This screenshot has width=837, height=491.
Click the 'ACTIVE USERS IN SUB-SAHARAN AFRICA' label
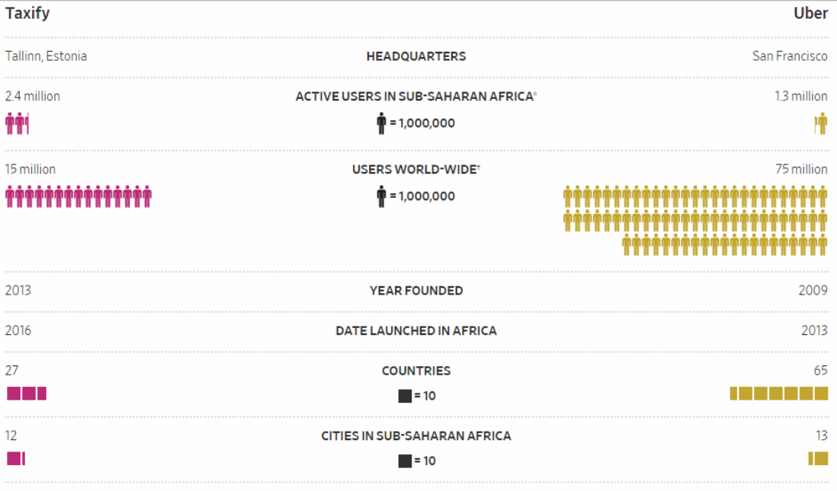click(415, 97)
